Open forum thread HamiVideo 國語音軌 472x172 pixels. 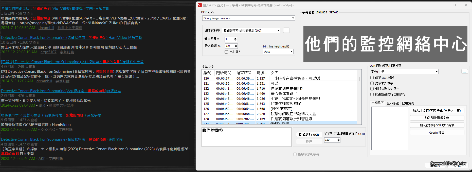coord(71,38)
